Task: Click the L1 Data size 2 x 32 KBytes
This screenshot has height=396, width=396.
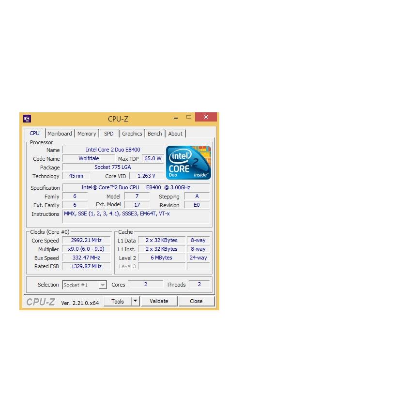Action: click(162, 240)
